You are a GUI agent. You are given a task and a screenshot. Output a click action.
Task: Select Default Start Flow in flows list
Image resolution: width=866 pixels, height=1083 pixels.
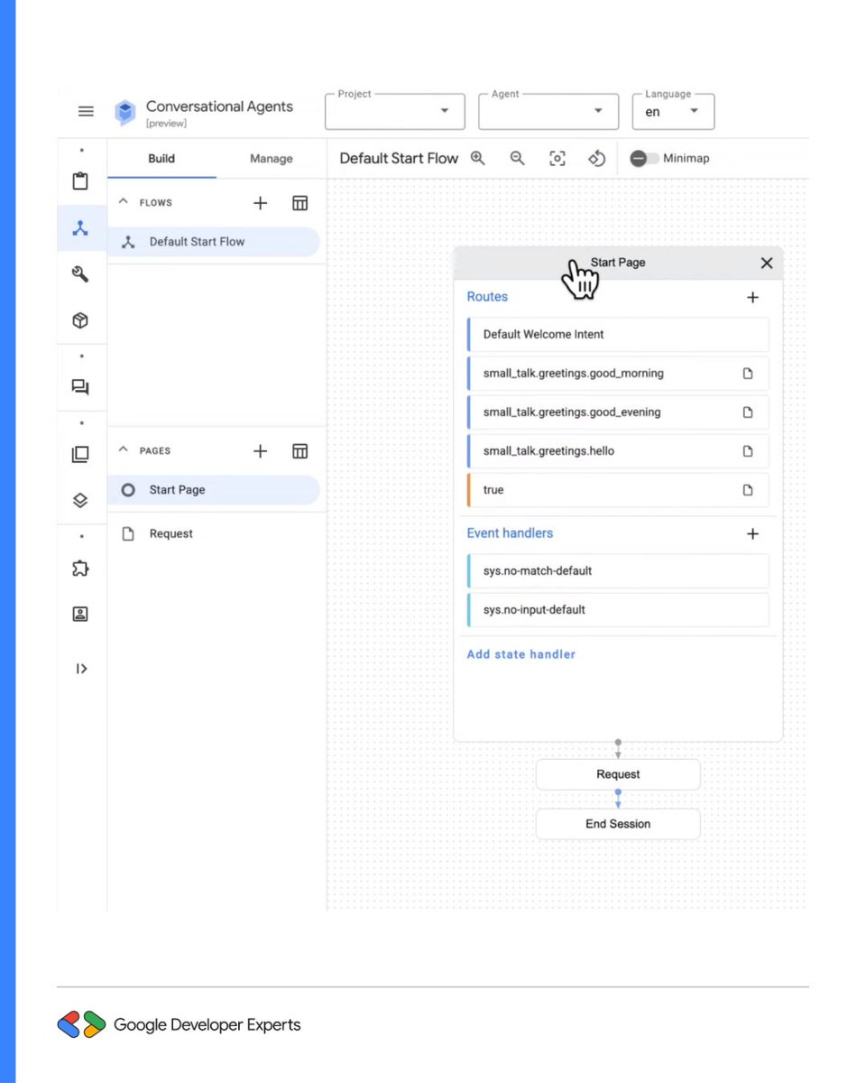214,242
